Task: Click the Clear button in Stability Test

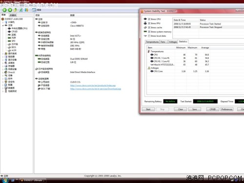Action: coord(181,109)
